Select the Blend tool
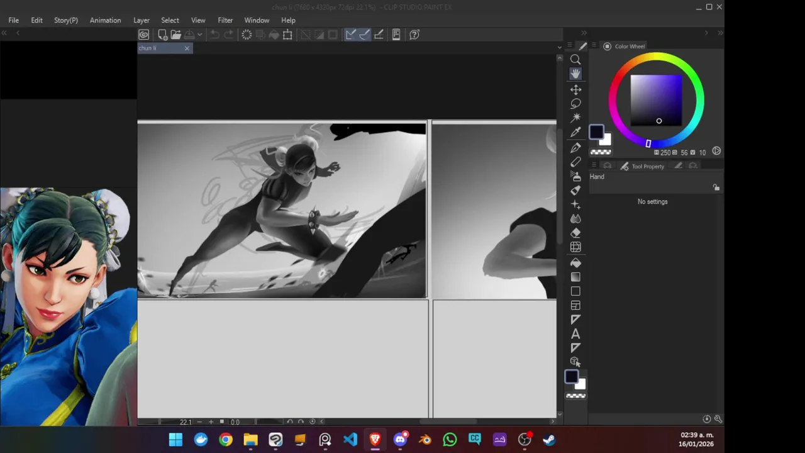The image size is (805, 453). pyautogui.click(x=575, y=219)
